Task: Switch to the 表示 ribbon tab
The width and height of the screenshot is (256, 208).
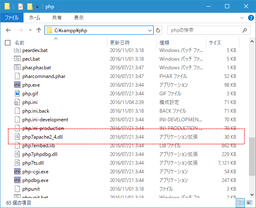Action: pos(79,17)
